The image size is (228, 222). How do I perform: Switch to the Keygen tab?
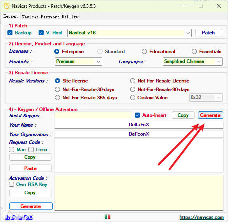tap(11, 16)
